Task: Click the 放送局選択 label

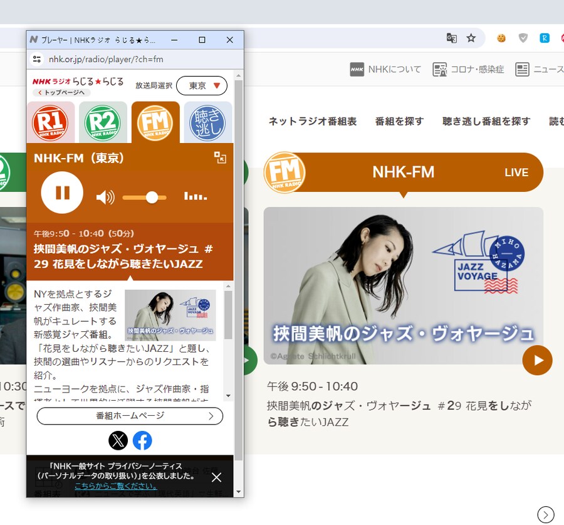Action: click(x=154, y=85)
